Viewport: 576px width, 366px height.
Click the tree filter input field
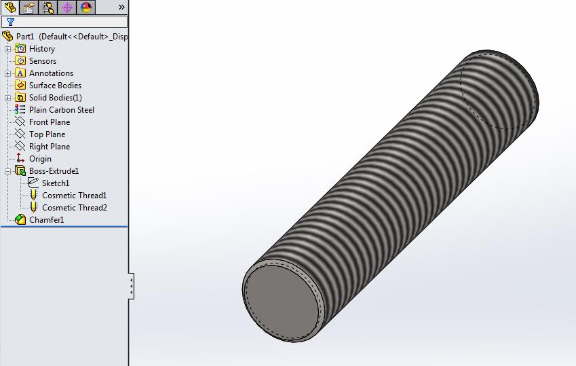click(64, 22)
